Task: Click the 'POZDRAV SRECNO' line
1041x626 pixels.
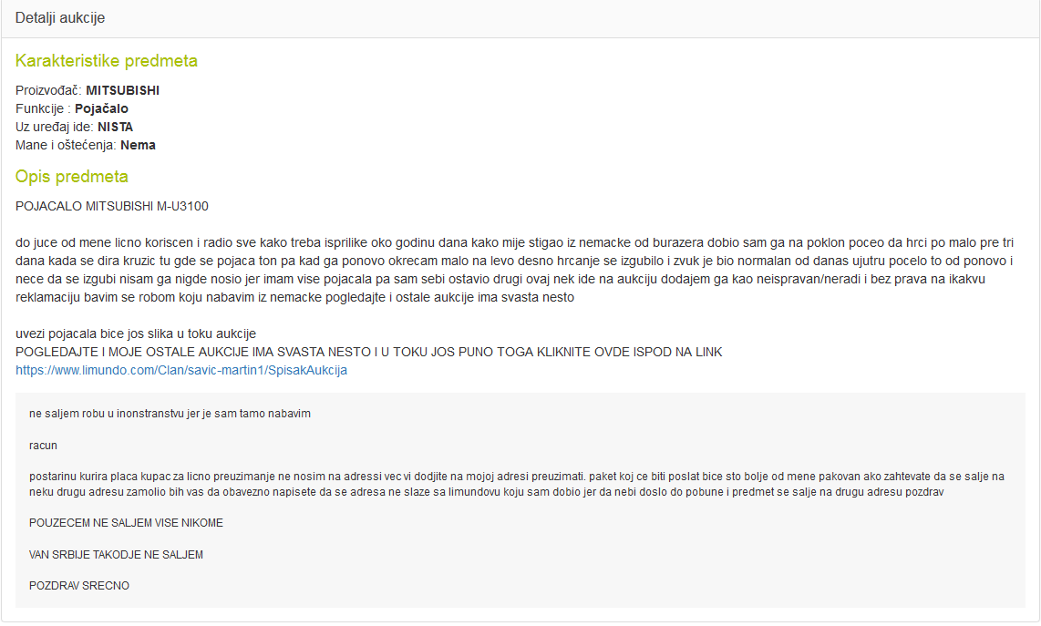Action: [79, 586]
